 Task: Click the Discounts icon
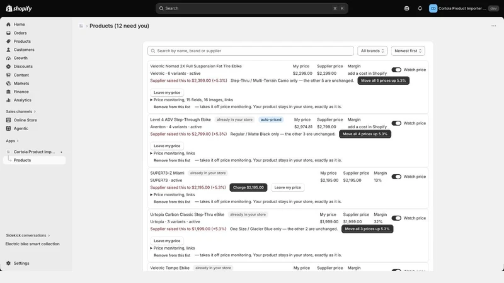(8, 67)
